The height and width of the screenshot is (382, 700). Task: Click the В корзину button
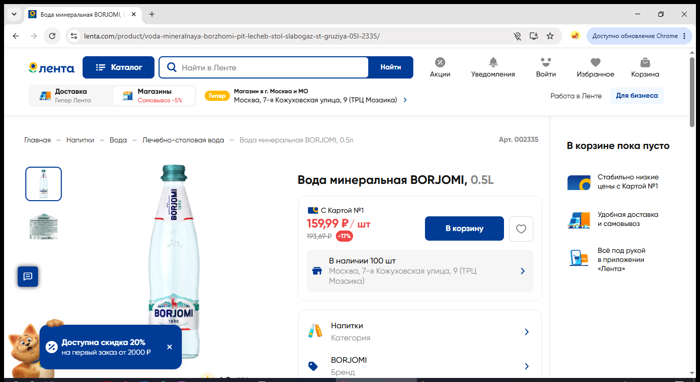464,228
